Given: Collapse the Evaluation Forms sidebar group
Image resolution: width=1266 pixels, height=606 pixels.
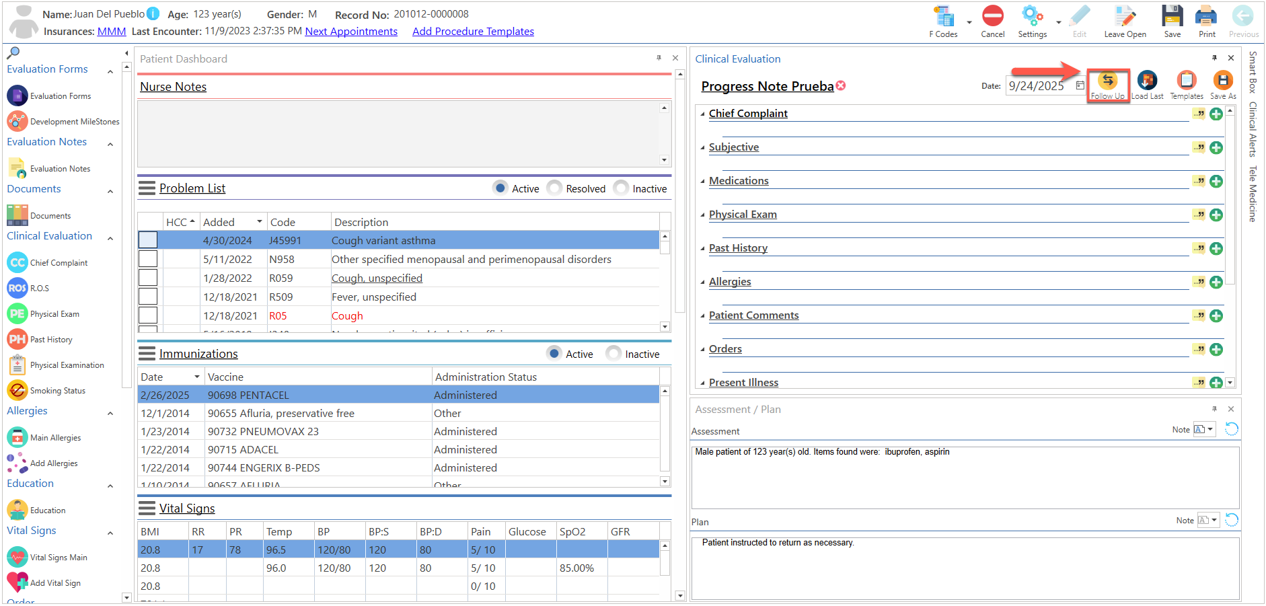Looking at the screenshot, I should tap(110, 71).
